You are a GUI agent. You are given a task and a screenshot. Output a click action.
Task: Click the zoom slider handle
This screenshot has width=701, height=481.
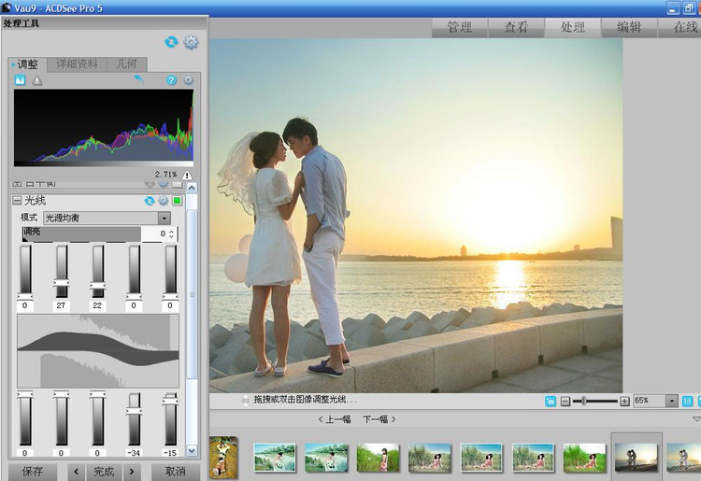click(584, 401)
